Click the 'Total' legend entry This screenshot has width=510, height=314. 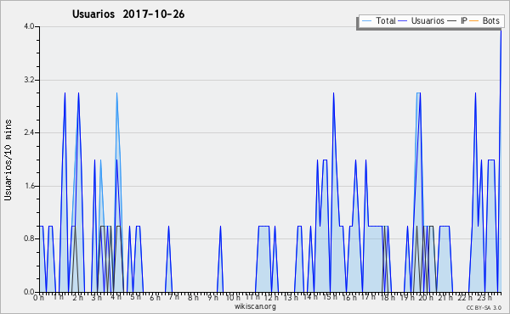(385, 20)
